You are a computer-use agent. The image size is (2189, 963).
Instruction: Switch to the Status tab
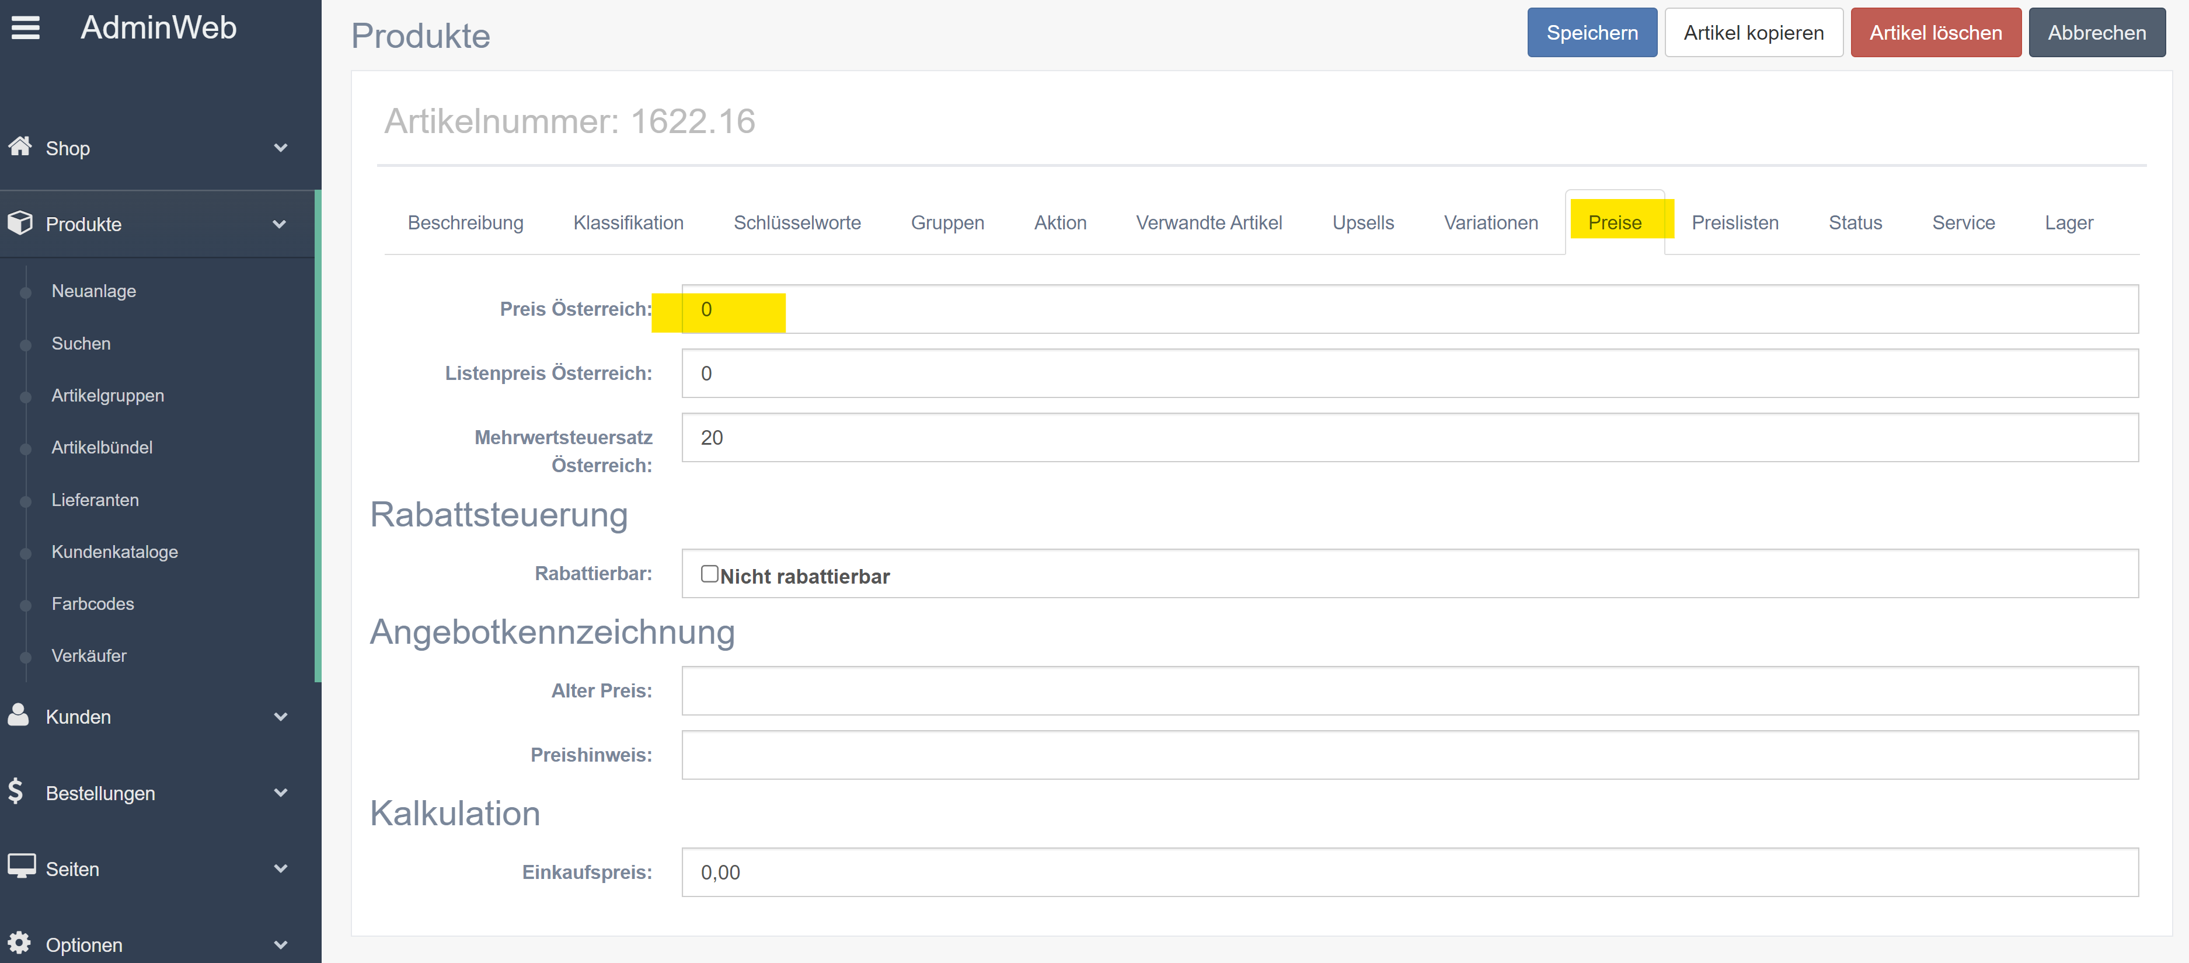pyautogui.click(x=1855, y=223)
